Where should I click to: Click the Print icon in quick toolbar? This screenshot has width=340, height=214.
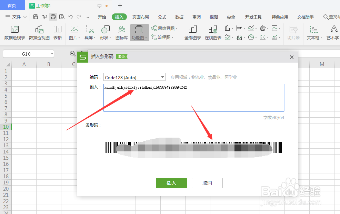53,17
